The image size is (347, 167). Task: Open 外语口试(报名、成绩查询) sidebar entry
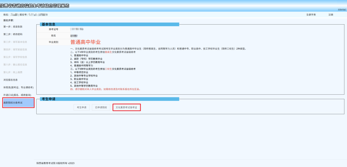point(17,95)
